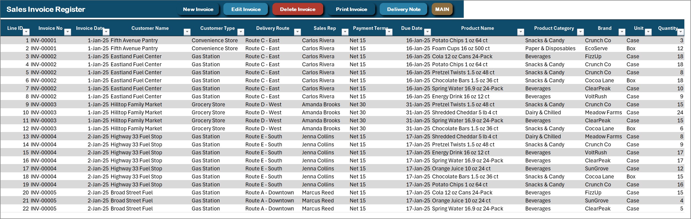Click Net 30 in line 12
This screenshot has height=219, width=691.
[x=357, y=128]
